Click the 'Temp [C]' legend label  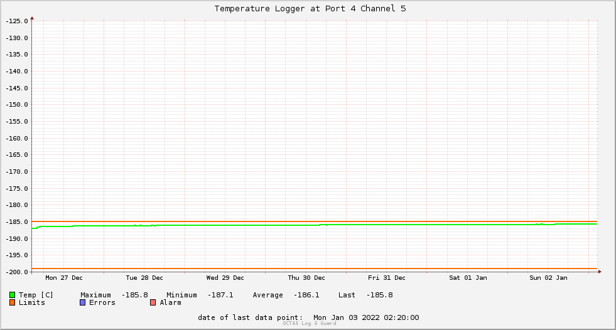[x=36, y=295]
